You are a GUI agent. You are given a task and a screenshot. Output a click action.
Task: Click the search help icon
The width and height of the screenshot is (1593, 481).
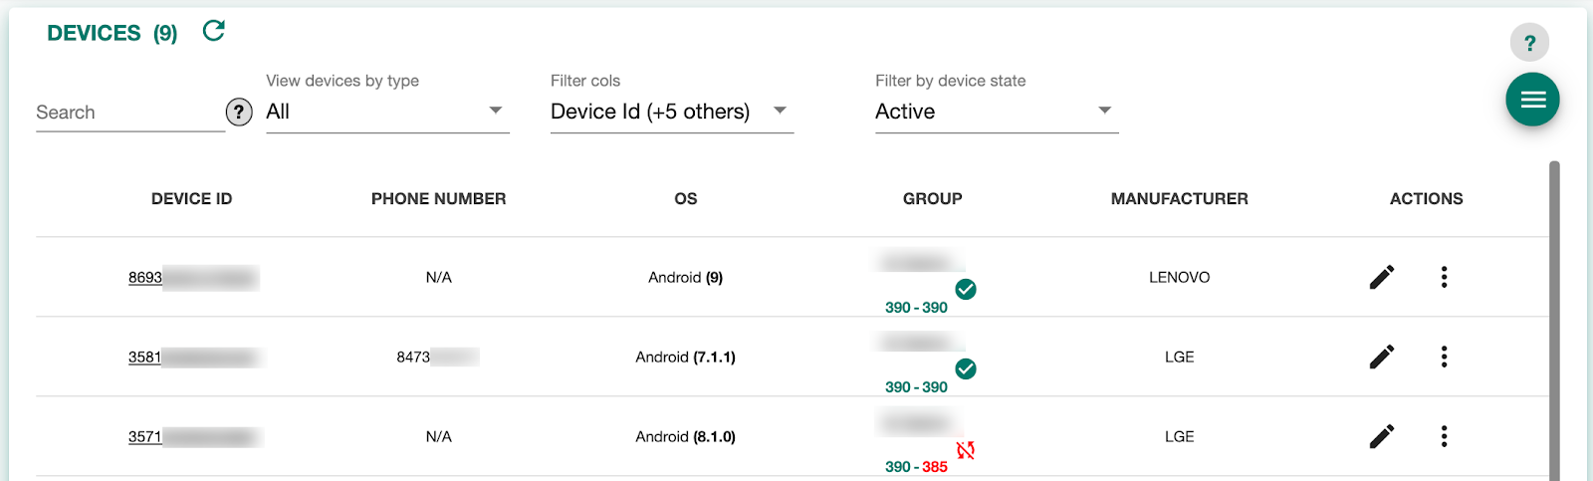click(239, 113)
